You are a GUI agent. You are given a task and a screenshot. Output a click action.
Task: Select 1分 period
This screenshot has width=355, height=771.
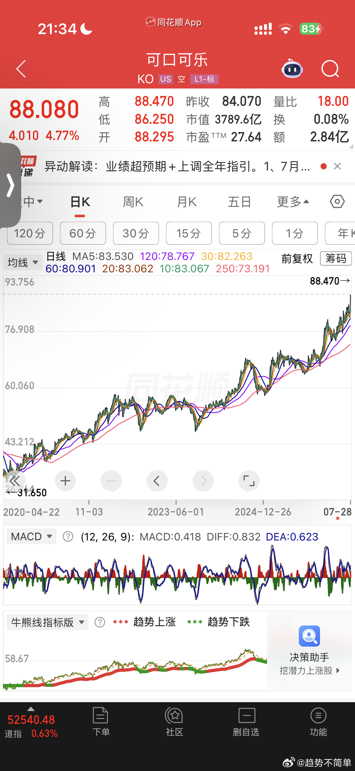tap(295, 233)
